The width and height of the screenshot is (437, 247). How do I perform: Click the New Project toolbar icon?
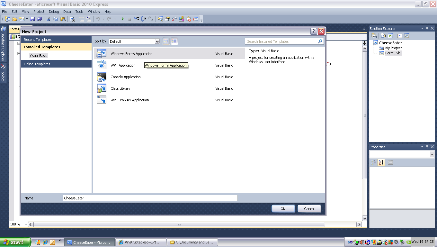[x=8, y=19]
